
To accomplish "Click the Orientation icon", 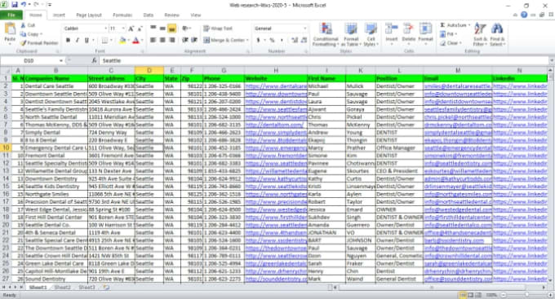I will click(x=184, y=29).
